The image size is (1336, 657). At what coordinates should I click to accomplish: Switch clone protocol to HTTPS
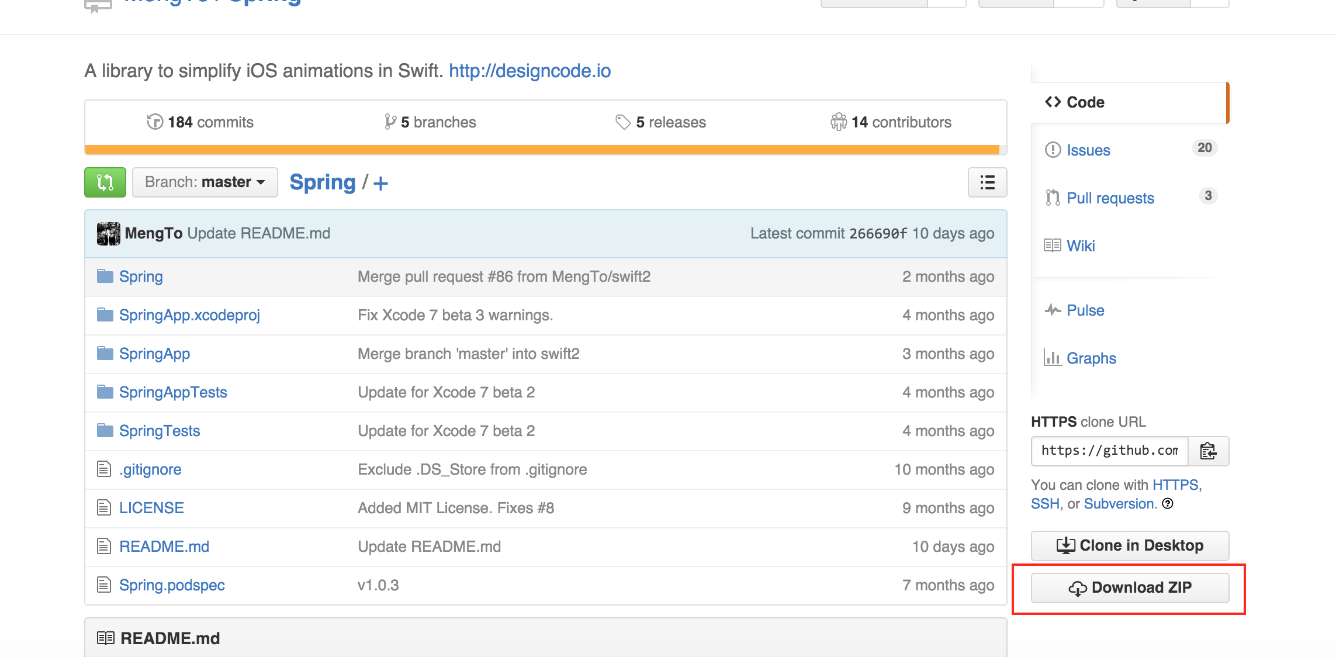click(x=1175, y=485)
